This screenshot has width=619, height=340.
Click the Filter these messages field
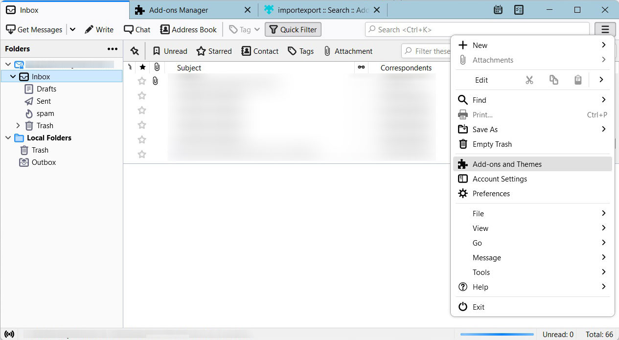pos(427,51)
